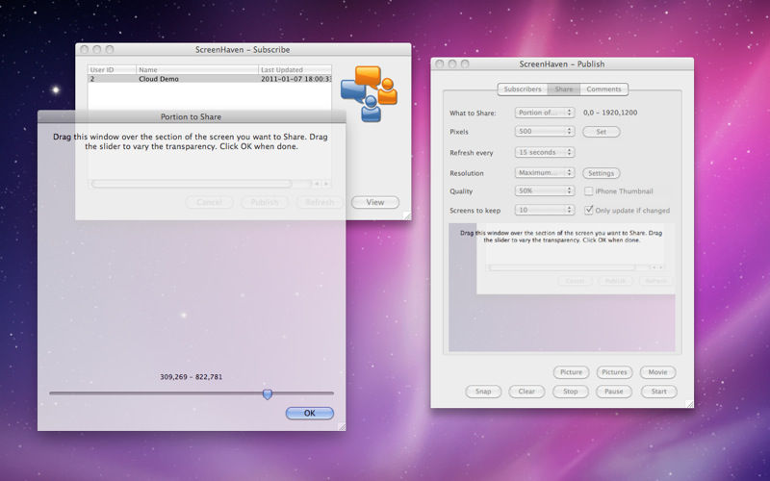Click the 2011-01-07 18:00 timestamp cell
770x481 pixels.
click(295, 79)
